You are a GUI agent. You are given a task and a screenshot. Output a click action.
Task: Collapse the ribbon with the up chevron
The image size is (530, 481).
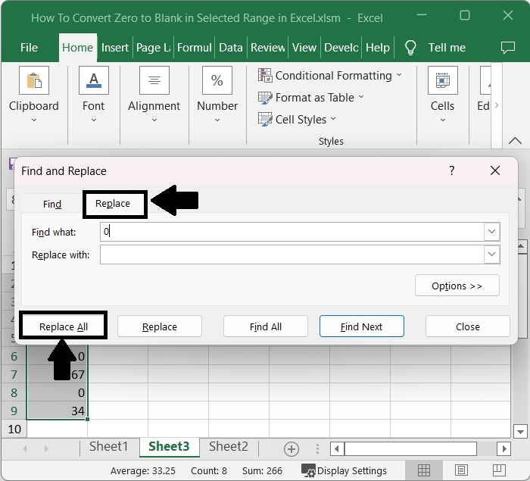pos(515,140)
